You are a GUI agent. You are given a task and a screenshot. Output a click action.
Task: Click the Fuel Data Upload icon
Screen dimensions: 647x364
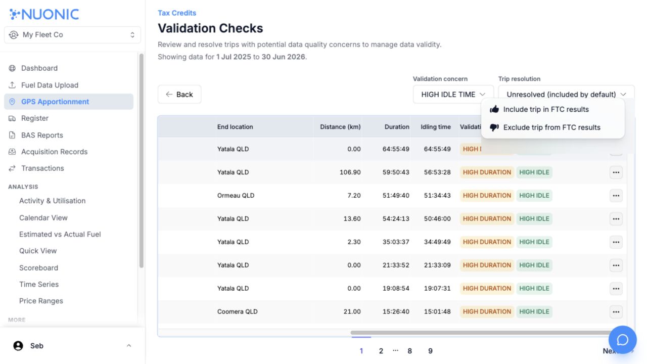coord(12,85)
